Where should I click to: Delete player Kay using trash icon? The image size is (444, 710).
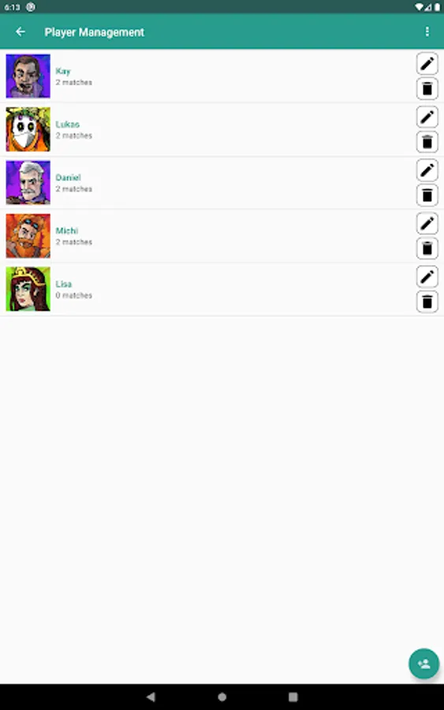pyautogui.click(x=427, y=88)
